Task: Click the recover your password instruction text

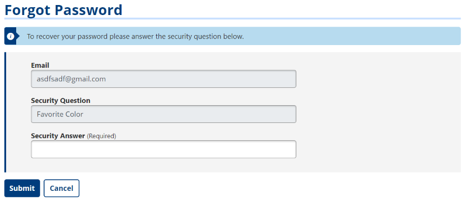Action: 135,36
